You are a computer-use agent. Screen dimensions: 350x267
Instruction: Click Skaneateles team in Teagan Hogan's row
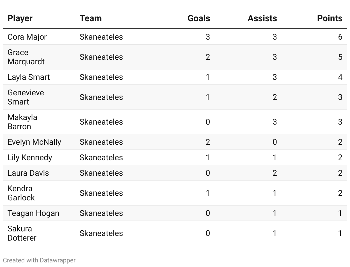[x=101, y=213]
